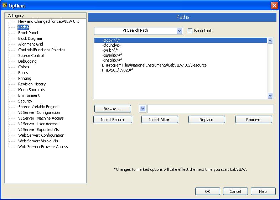The height and width of the screenshot is (200, 280).
Task: Click the Remove button
Action: [254, 120]
